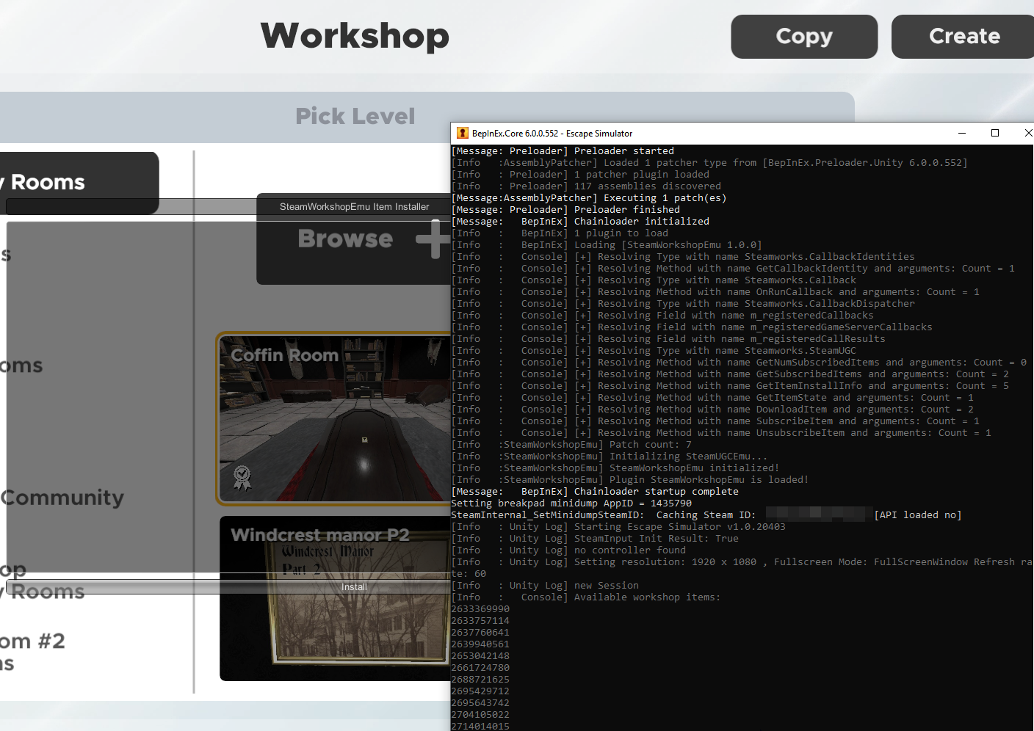
Task: Click the 'SteamInput Init Result: True' line
Action: [x=595, y=539]
